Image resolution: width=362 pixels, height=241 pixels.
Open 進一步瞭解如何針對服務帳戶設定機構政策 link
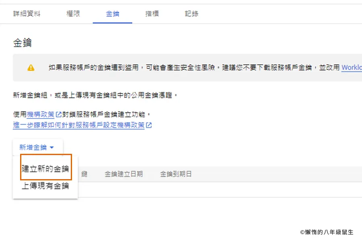(x=79, y=125)
